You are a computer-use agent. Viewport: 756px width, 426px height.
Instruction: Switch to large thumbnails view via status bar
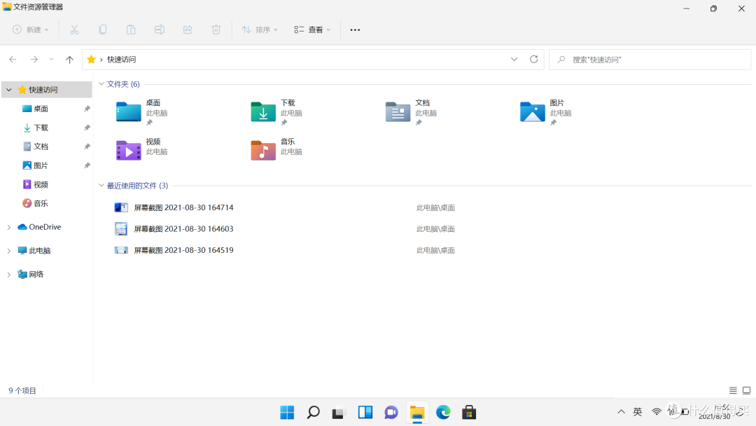[746, 390]
